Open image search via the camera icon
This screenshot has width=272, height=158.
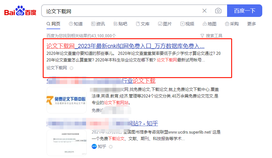point(218,11)
